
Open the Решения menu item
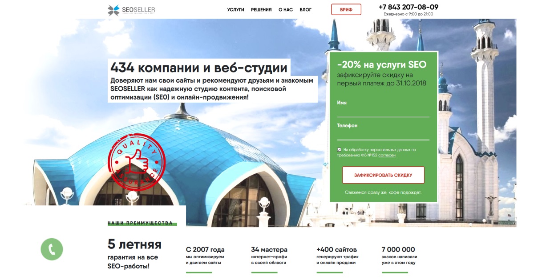pos(261,9)
